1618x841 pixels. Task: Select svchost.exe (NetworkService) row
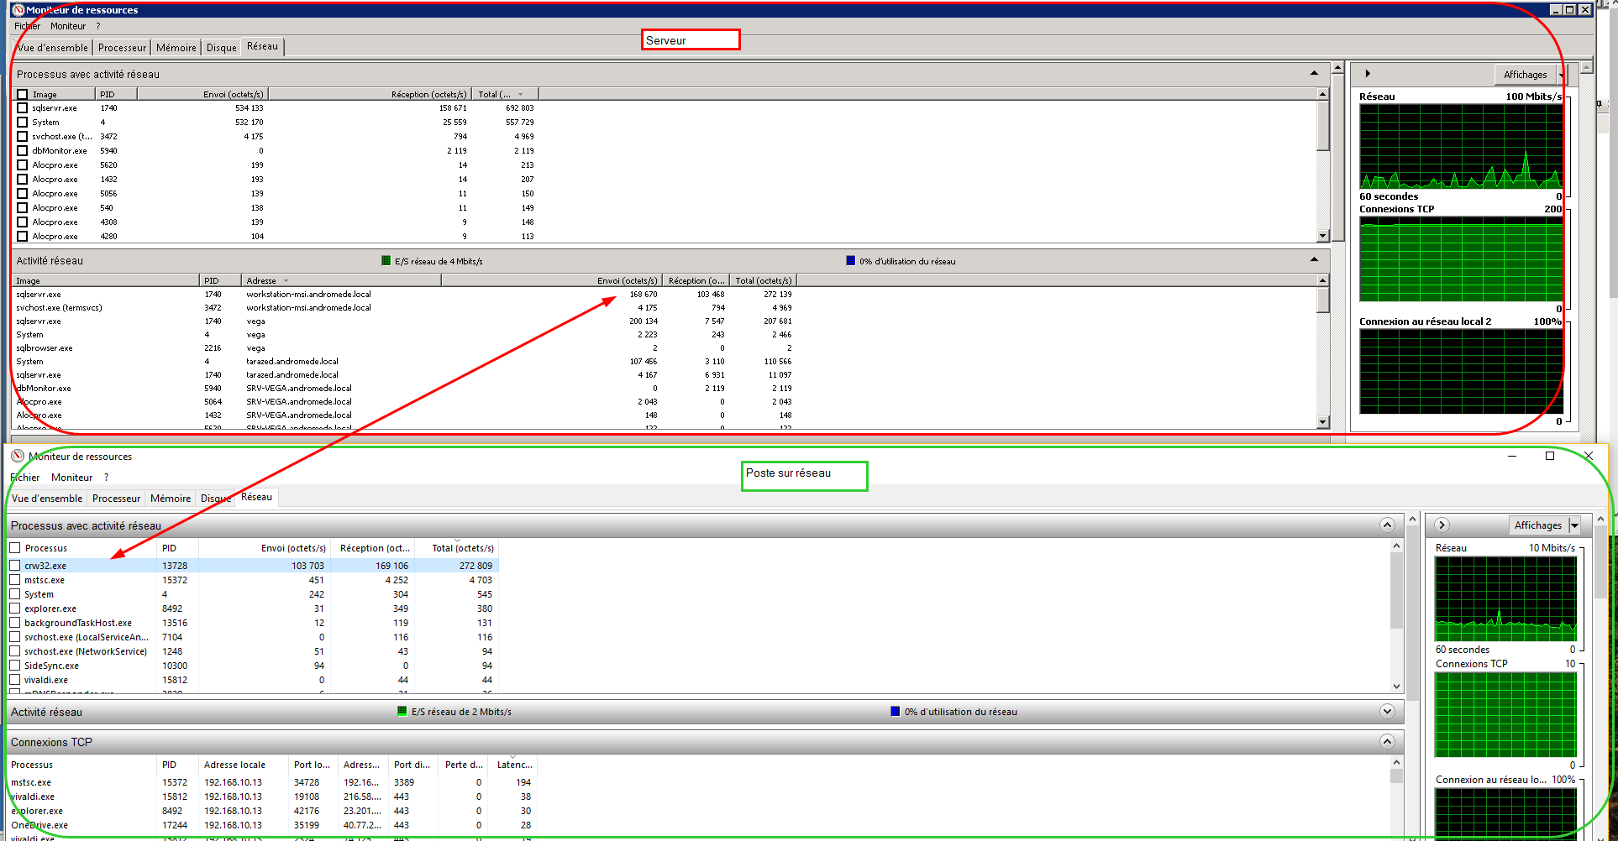tap(254, 651)
